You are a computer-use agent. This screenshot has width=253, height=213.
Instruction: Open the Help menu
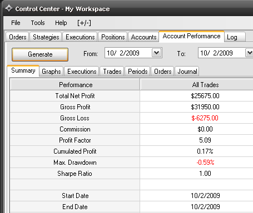tap(61, 23)
